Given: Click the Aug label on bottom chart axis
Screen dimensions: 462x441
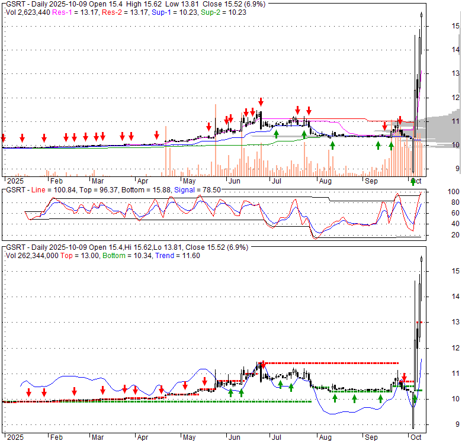Looking at the screenshot, I should (x=325, y=437).
